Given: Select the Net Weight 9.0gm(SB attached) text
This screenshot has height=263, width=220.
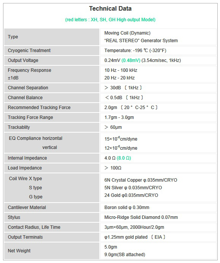Looking at the screenshot, I should pyautogui.click(x=124, y=255).
